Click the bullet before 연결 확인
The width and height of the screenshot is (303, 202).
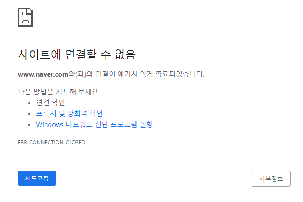30,103
